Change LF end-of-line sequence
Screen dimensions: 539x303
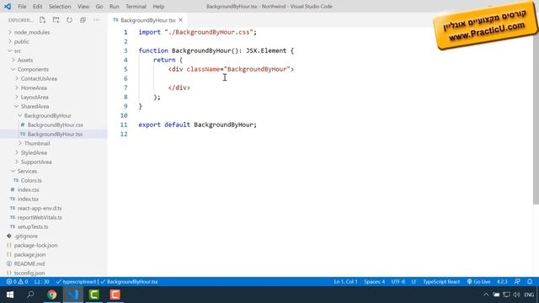click(x=414, y=282)
